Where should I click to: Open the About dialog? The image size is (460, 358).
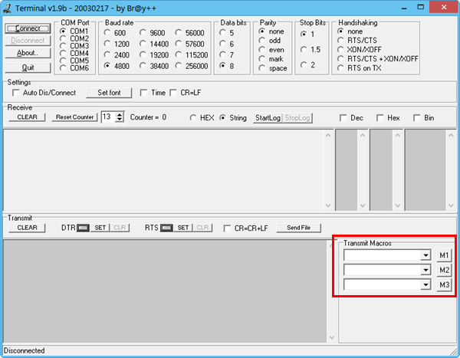[28, 53]
